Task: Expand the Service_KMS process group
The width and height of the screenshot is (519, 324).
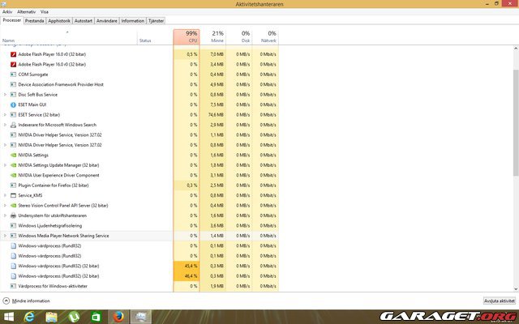Action: pyautogui.click(x=5, y=195)
